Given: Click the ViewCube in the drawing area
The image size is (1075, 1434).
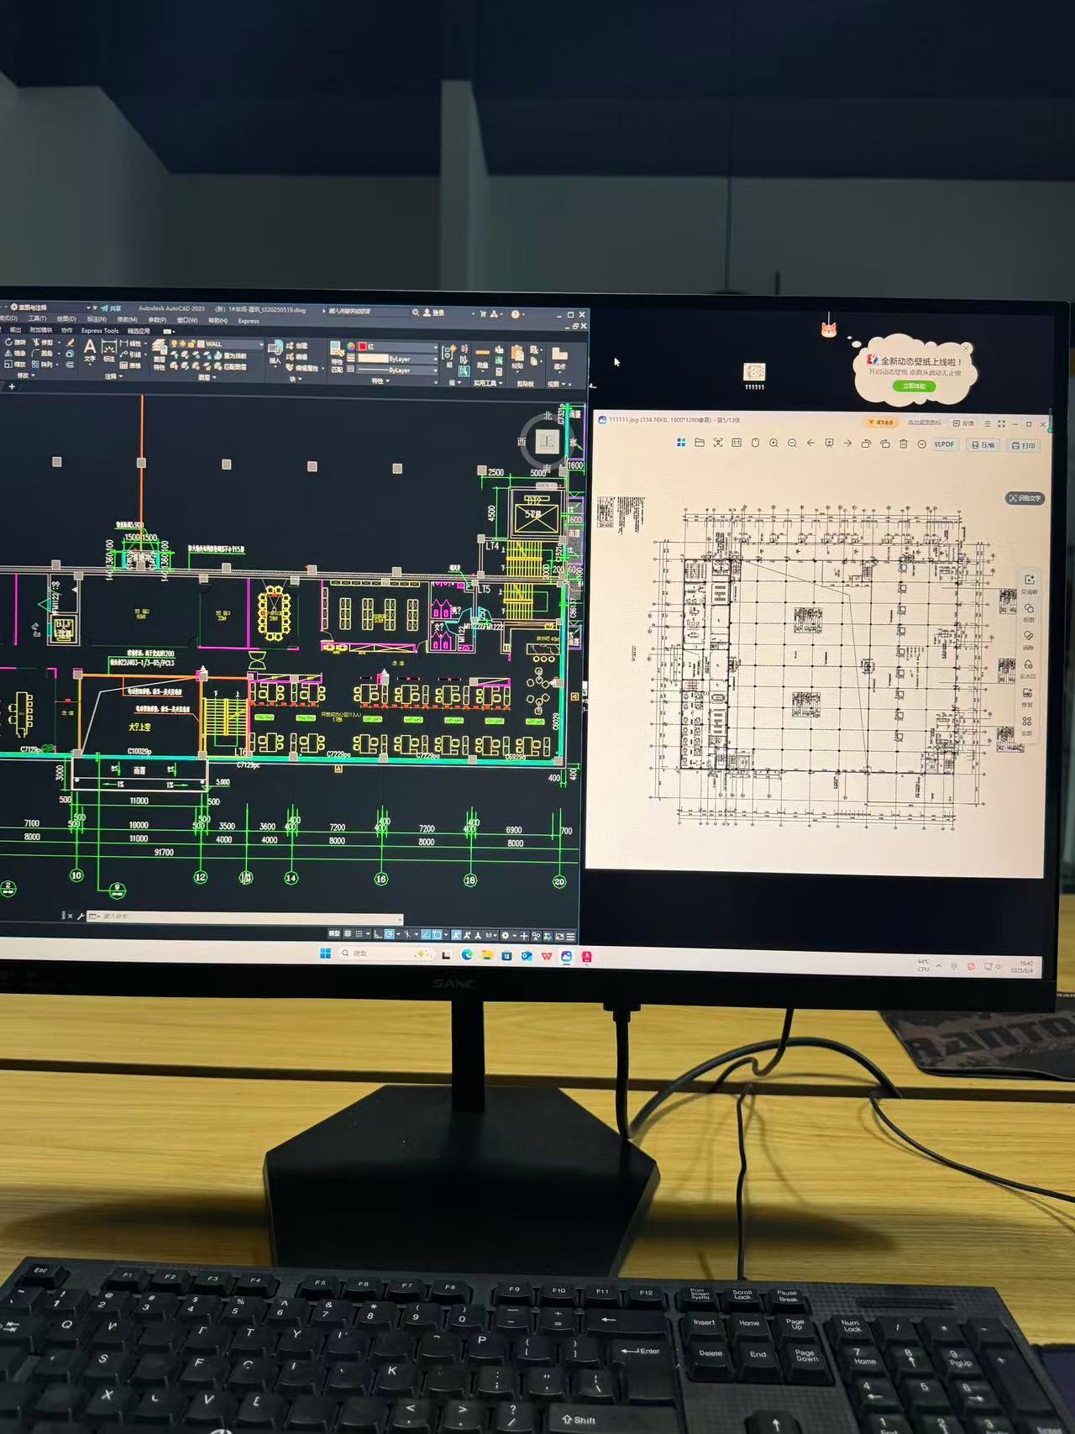Looking at the screenshot, I should click(547, 441).
